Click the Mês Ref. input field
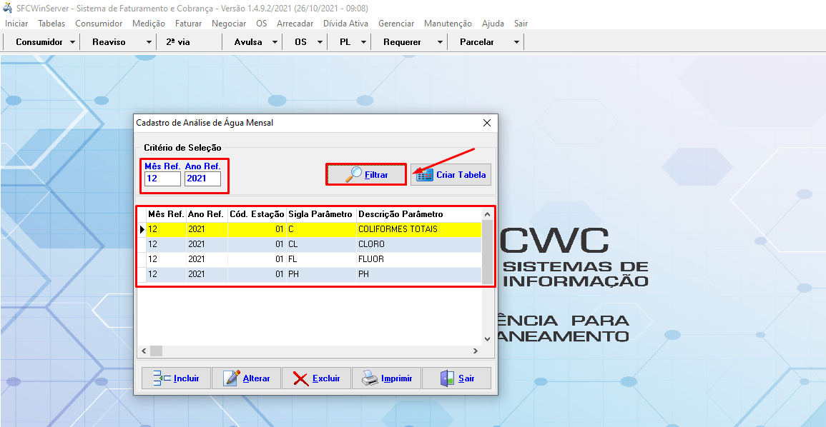The image size is (826, 427). coord(162,179)
